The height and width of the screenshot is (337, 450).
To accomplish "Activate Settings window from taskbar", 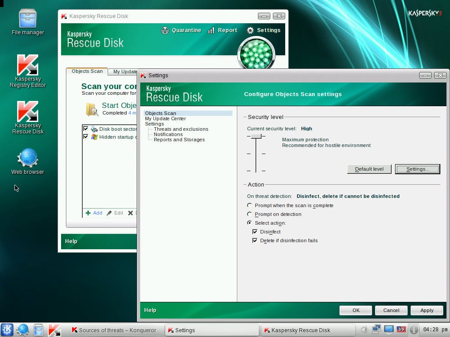I will pyautogui.click(x=212, y=330).
